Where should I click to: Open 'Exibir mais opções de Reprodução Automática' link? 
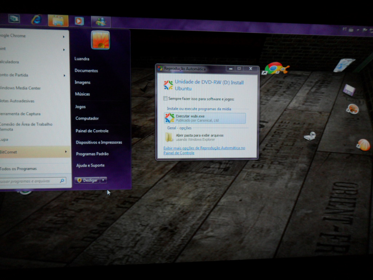tap(204, 150)
